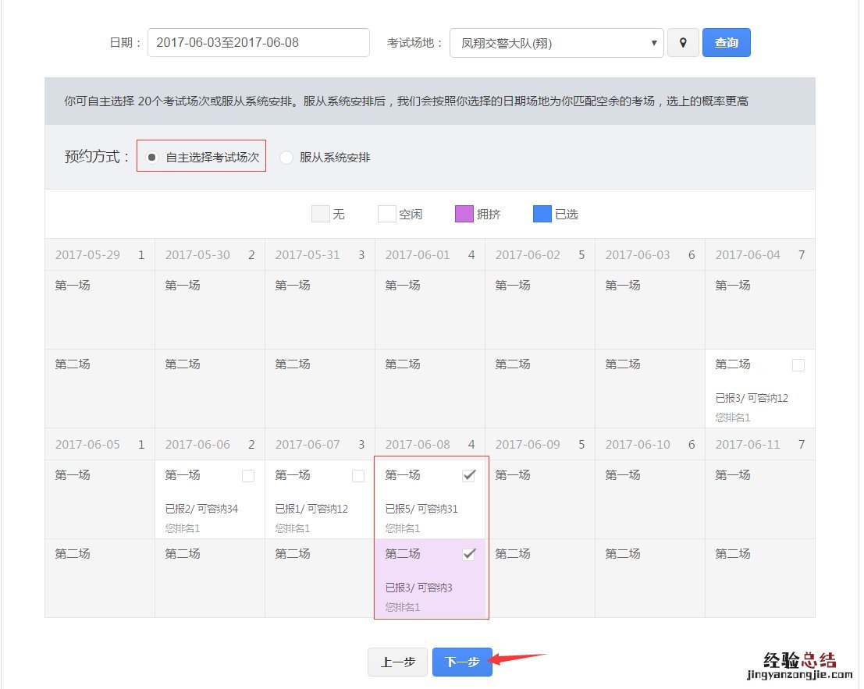Screen dimensions: 864x689
Task: Select 自主选择考试场次 radio option
Action: pyautogui.click(x=153, y=158)
